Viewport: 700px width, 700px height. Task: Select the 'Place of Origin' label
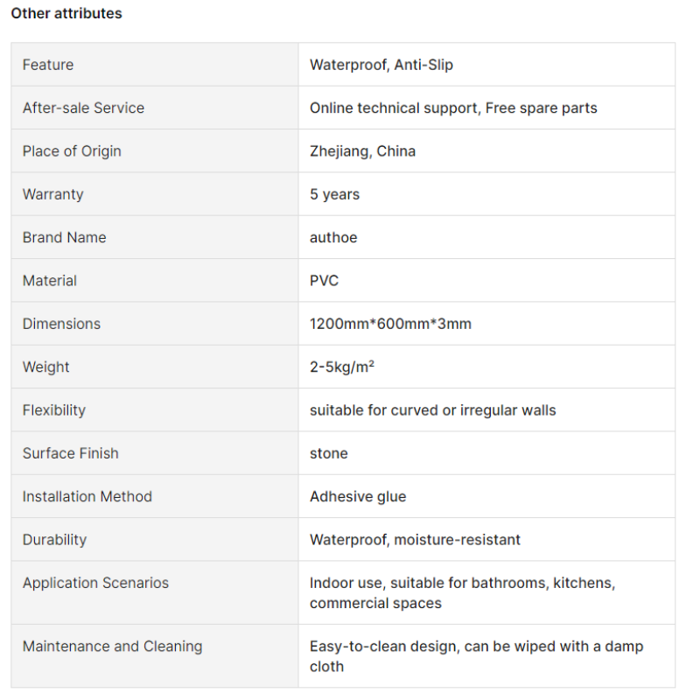click(72, 151)
